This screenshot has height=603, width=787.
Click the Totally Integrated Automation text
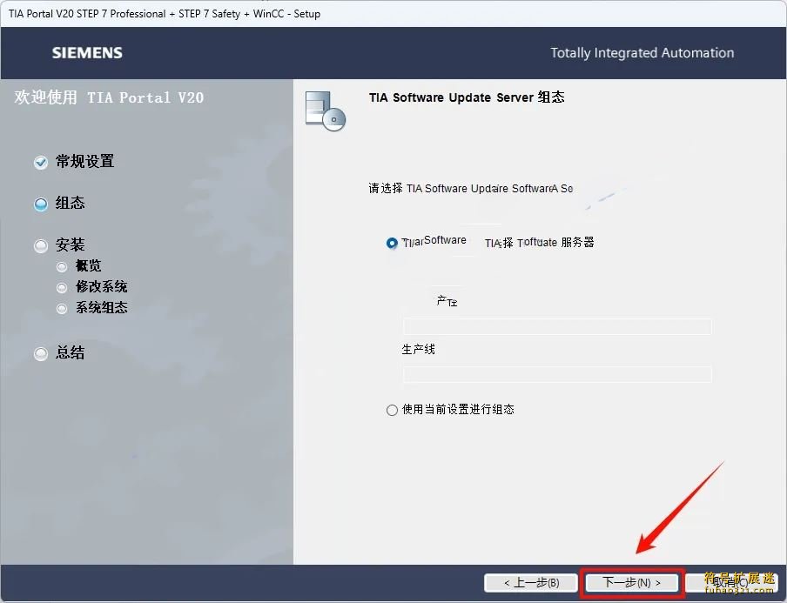[x=642, y=53]
